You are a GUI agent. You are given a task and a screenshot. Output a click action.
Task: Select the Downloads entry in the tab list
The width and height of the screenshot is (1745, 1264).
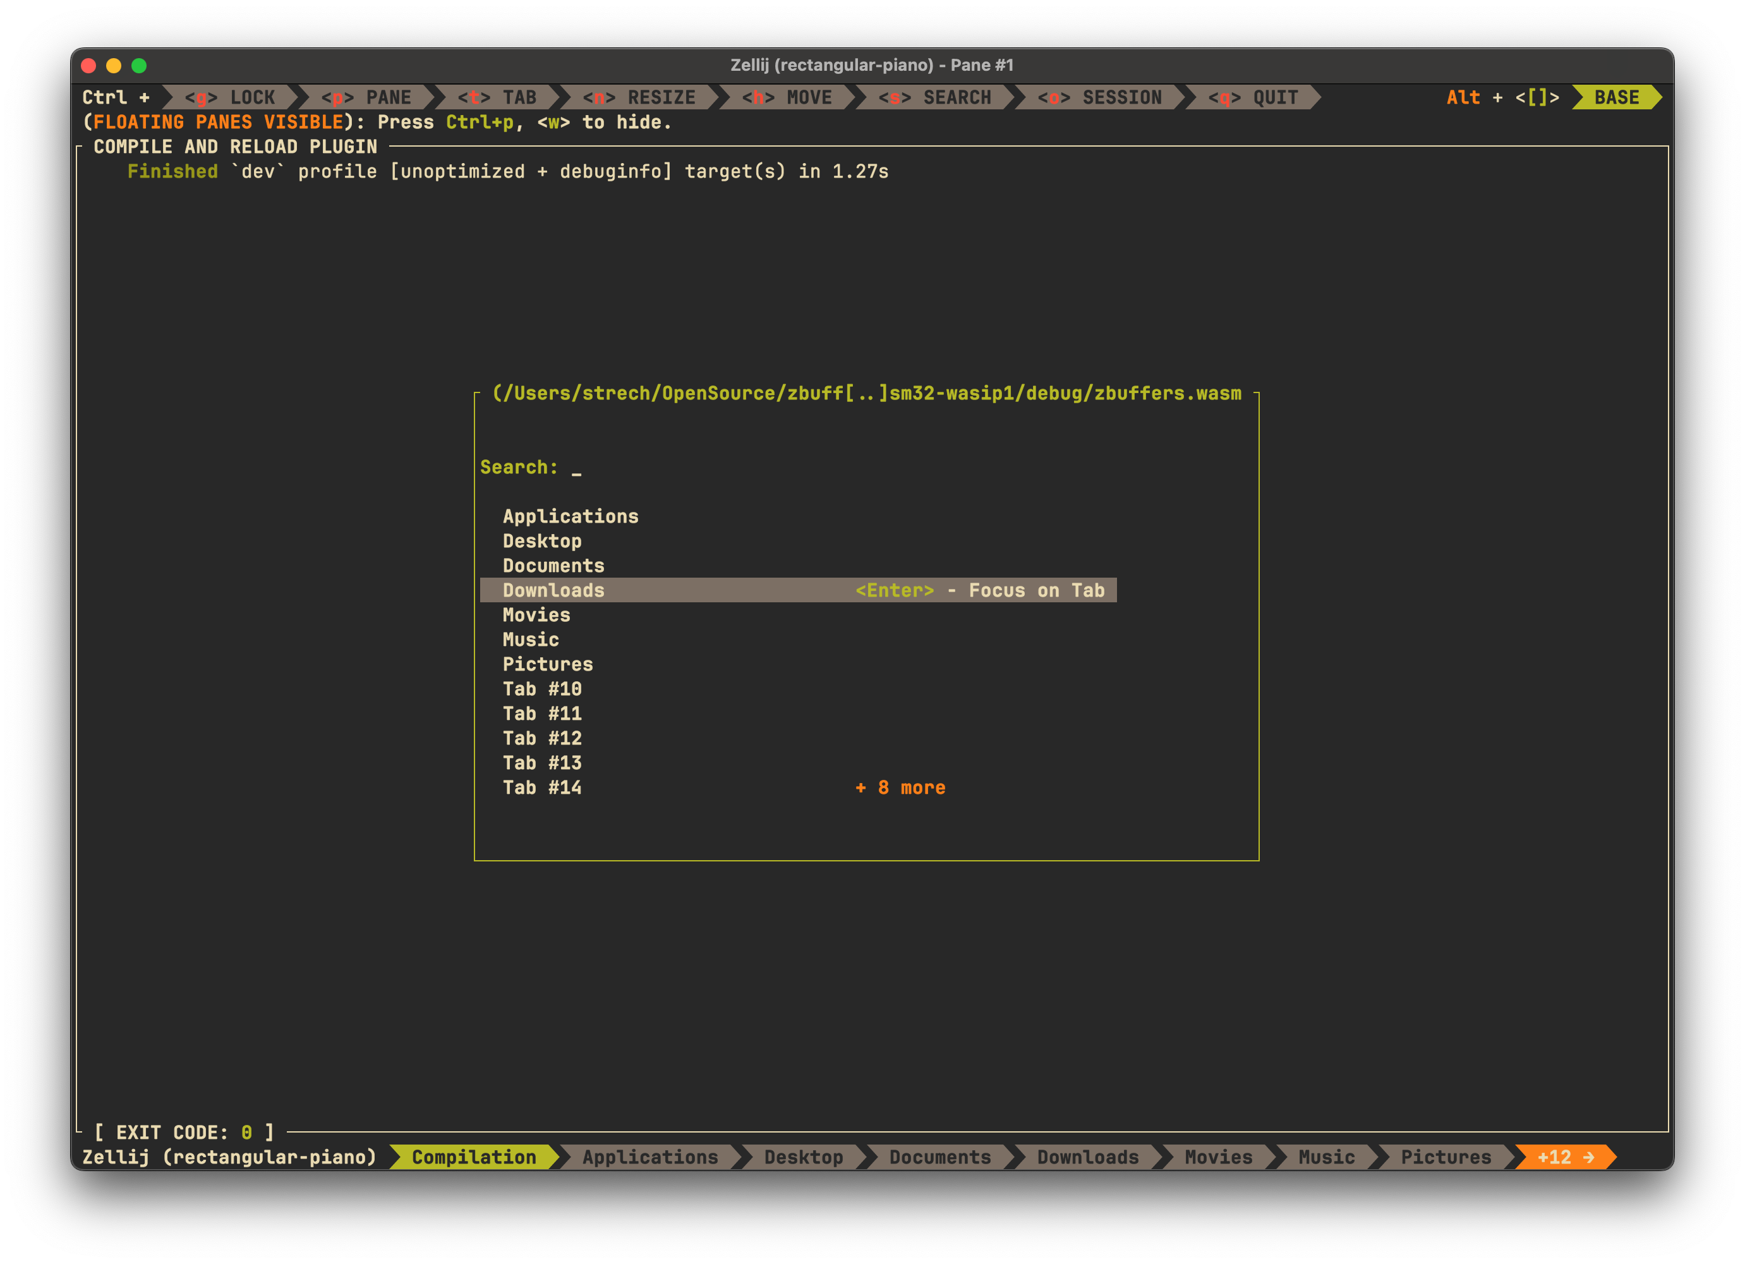552,590
